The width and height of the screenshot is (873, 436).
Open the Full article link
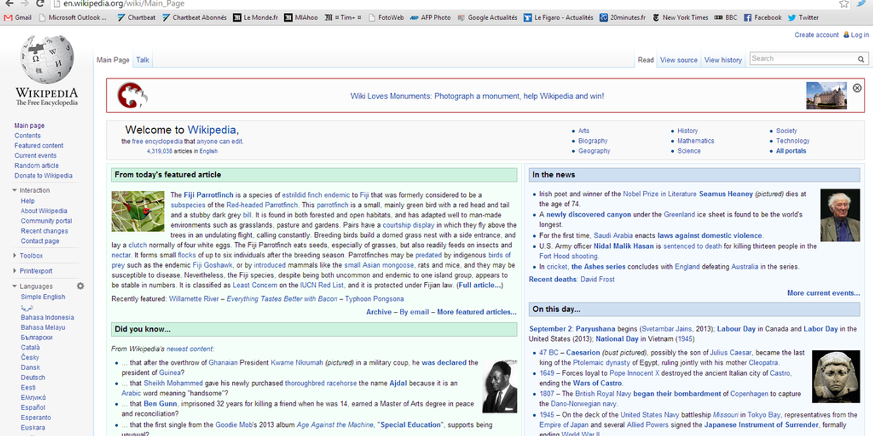click(x=480, y=285)
